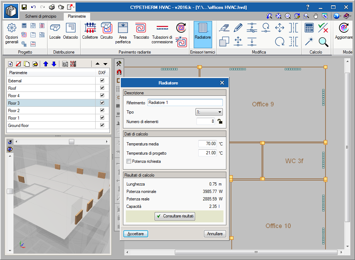Close the Radiatore dialog
The image size is (355, 260).
[222, 83]
